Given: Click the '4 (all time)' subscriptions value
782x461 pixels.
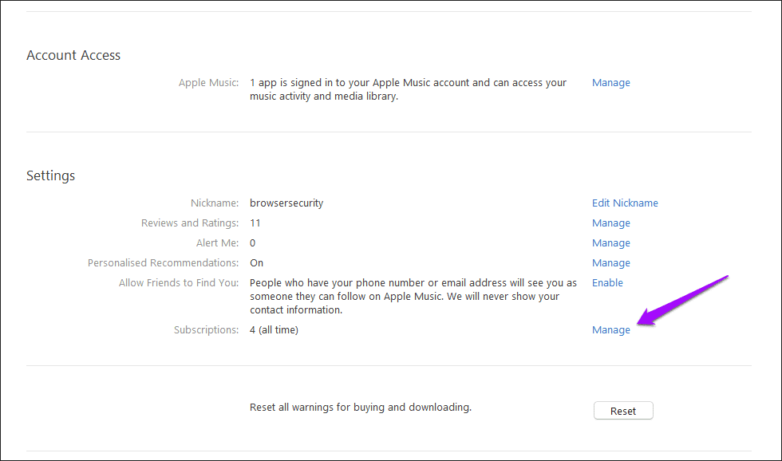Looking at the screenshot, I should [274, 330].
